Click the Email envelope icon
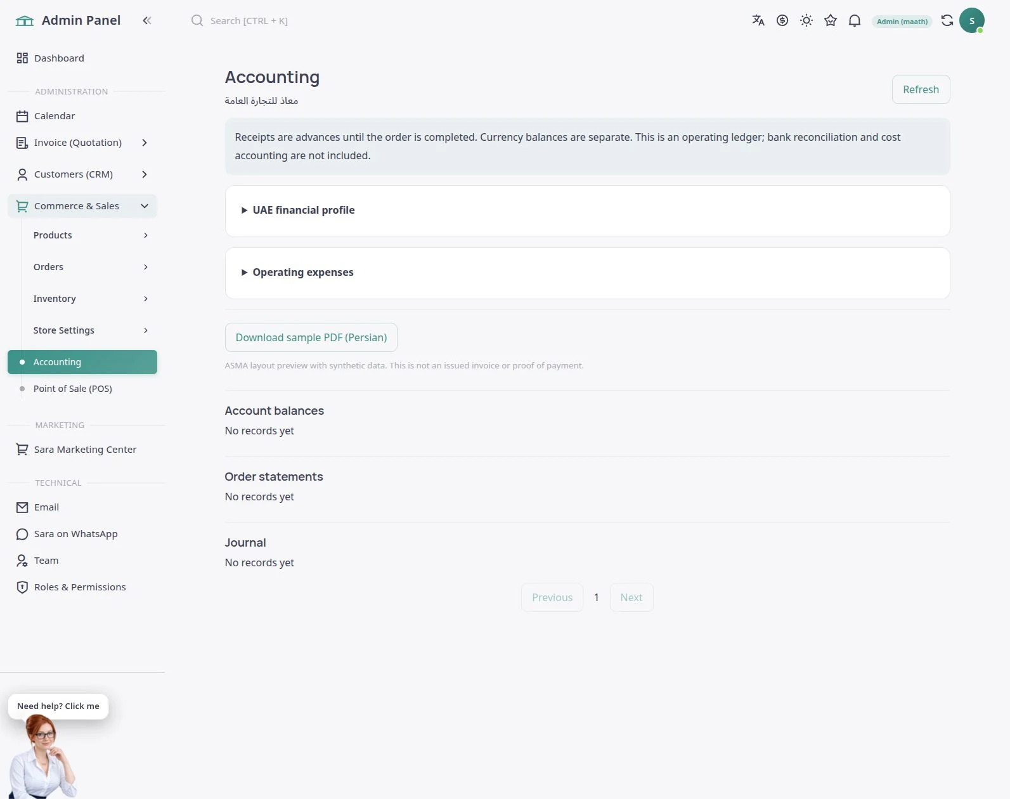Viewport: 1010px width, 799px height. pyautogui.click(x=22, y=507)
